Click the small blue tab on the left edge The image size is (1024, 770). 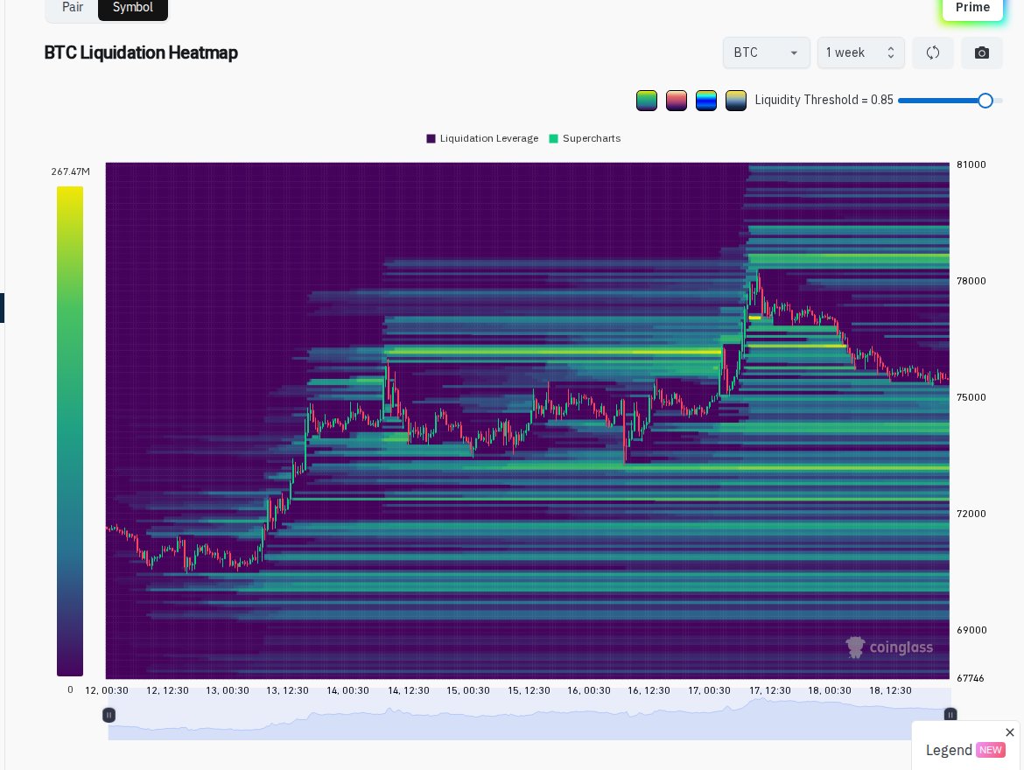(x=3, y=308)
